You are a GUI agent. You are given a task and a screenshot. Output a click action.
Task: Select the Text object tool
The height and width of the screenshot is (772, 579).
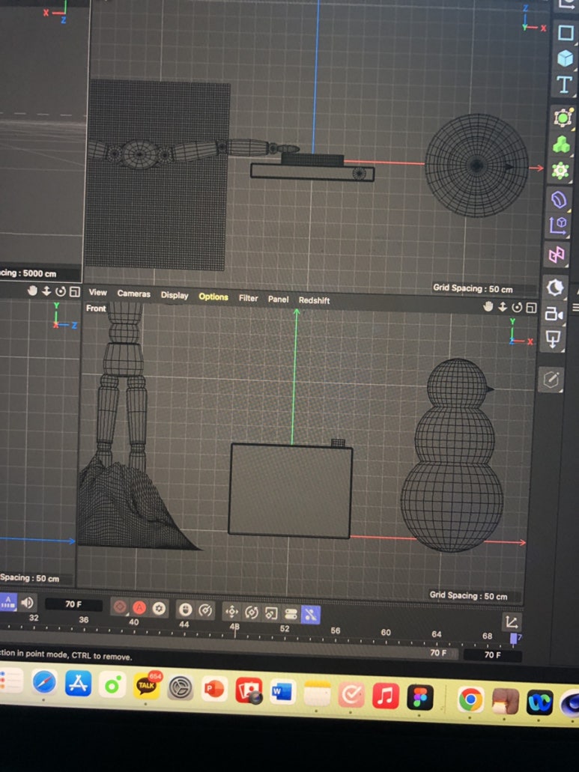(564, 85)
